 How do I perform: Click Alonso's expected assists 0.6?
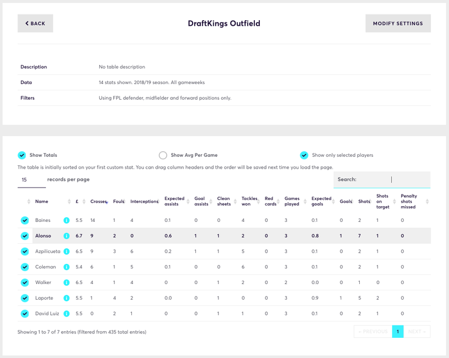(x=168, y=236)
